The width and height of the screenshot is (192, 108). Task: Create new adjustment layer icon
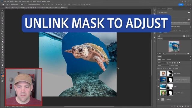point(180,106)
